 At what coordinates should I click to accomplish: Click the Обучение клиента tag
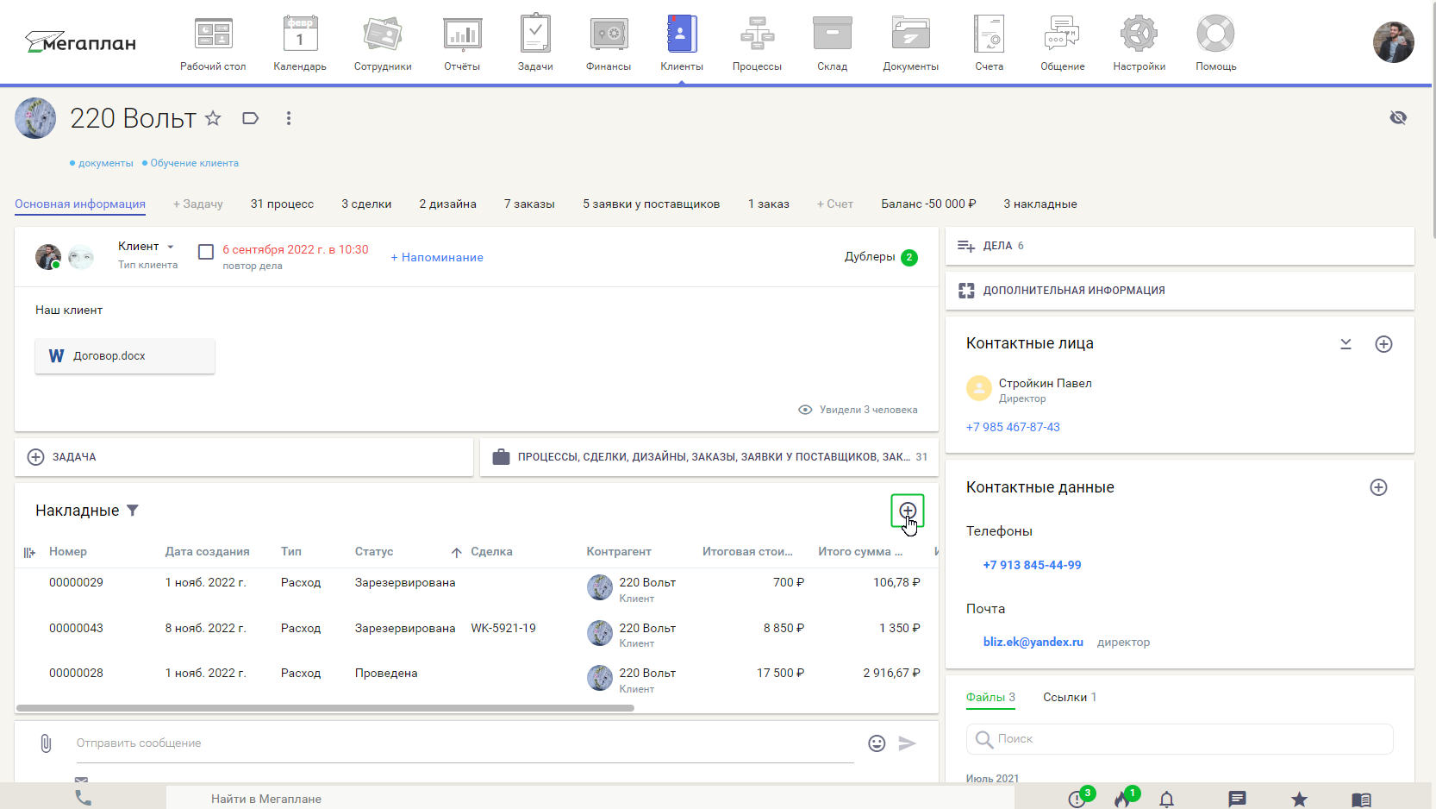194,163
